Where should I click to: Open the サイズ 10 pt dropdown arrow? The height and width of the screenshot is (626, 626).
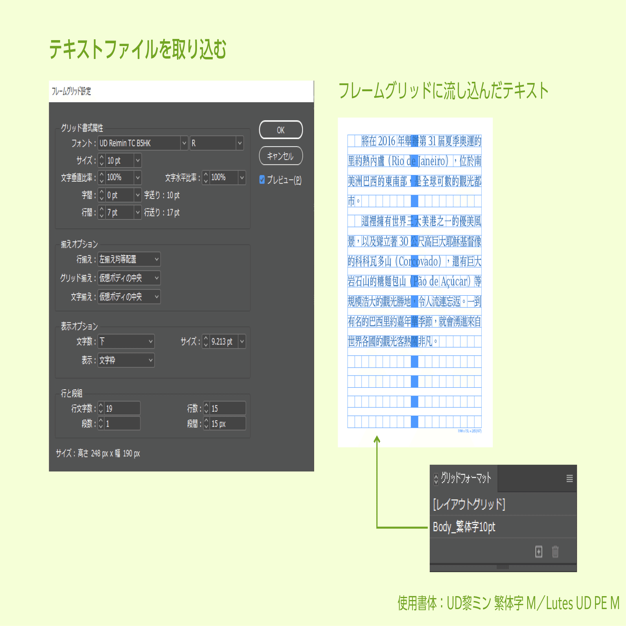pyautogui.click(x=138, y=160)
